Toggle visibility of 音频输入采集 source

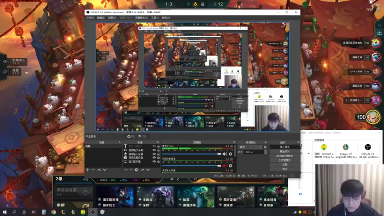pyautogui.click(x=154, y=154)
